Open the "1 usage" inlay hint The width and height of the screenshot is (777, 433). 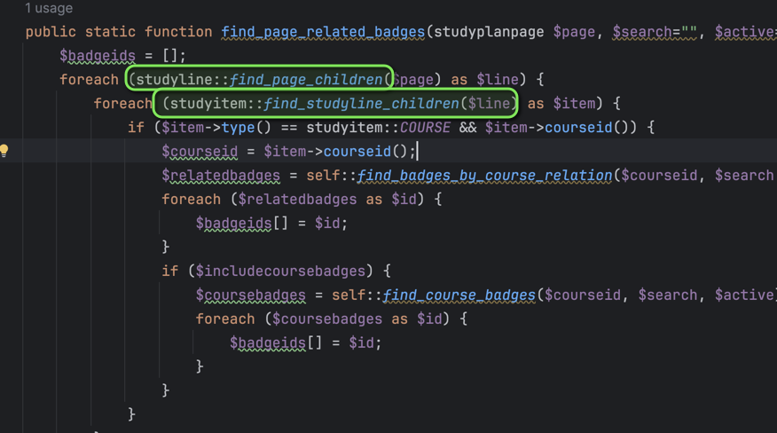coord(49,9)
